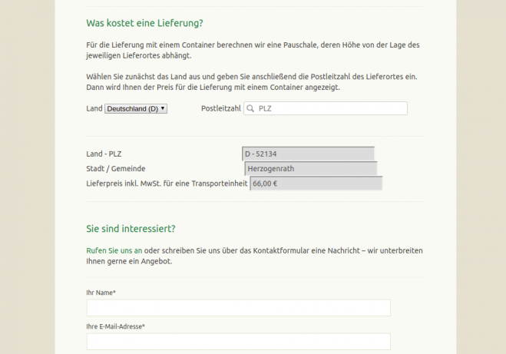Click the 'Rufen Sie uns an' link

coord(114,251)
